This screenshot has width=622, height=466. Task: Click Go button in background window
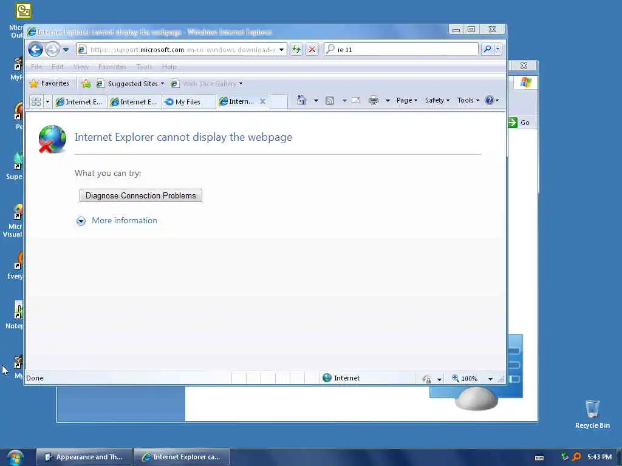(x=519, y=123)
